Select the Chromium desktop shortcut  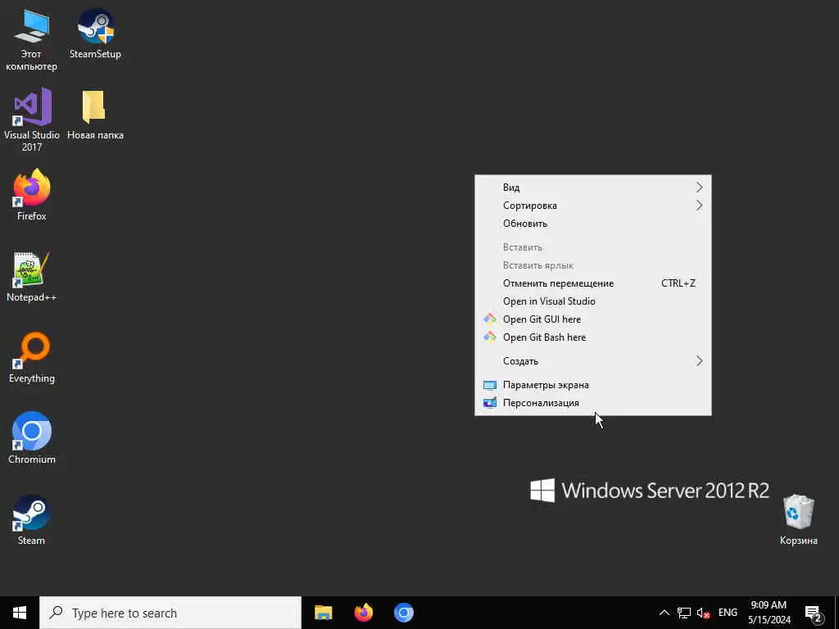[x=32, y=437]
